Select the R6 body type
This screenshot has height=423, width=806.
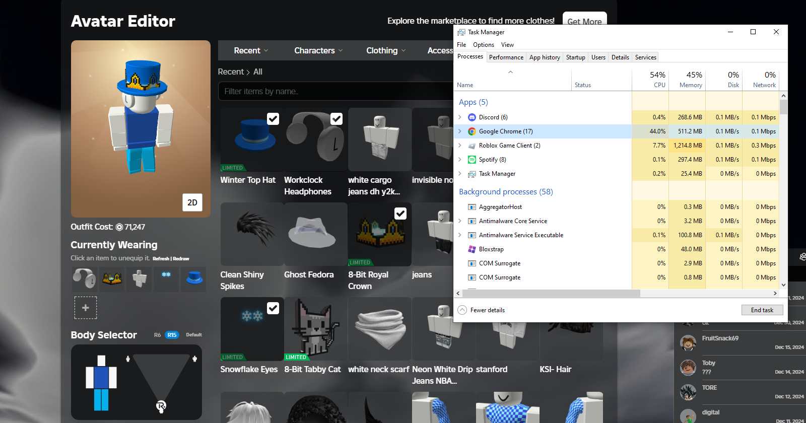158,335
